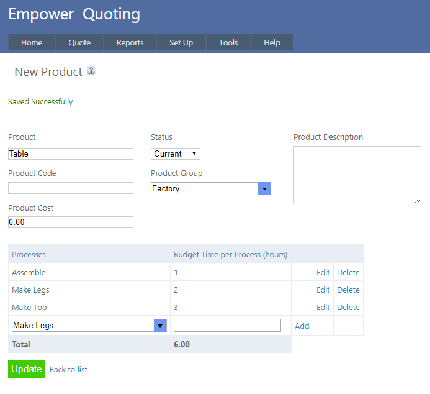Expand the Product Group dropdown arrow

tap(264, 189)
